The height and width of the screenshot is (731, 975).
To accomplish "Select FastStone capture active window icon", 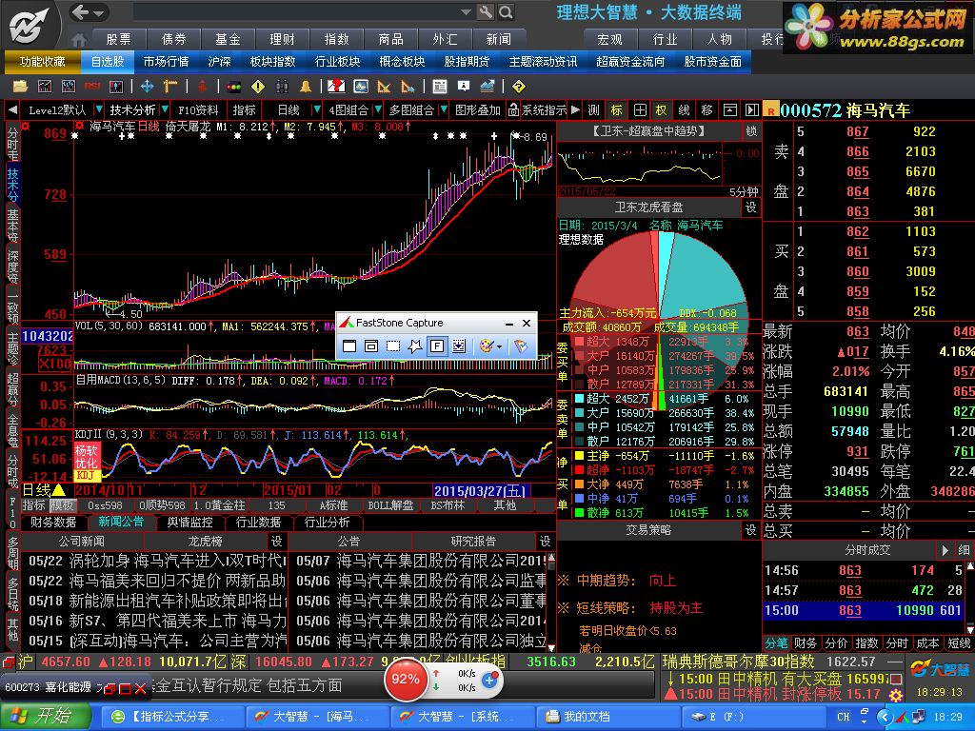I will coord(349,346).
